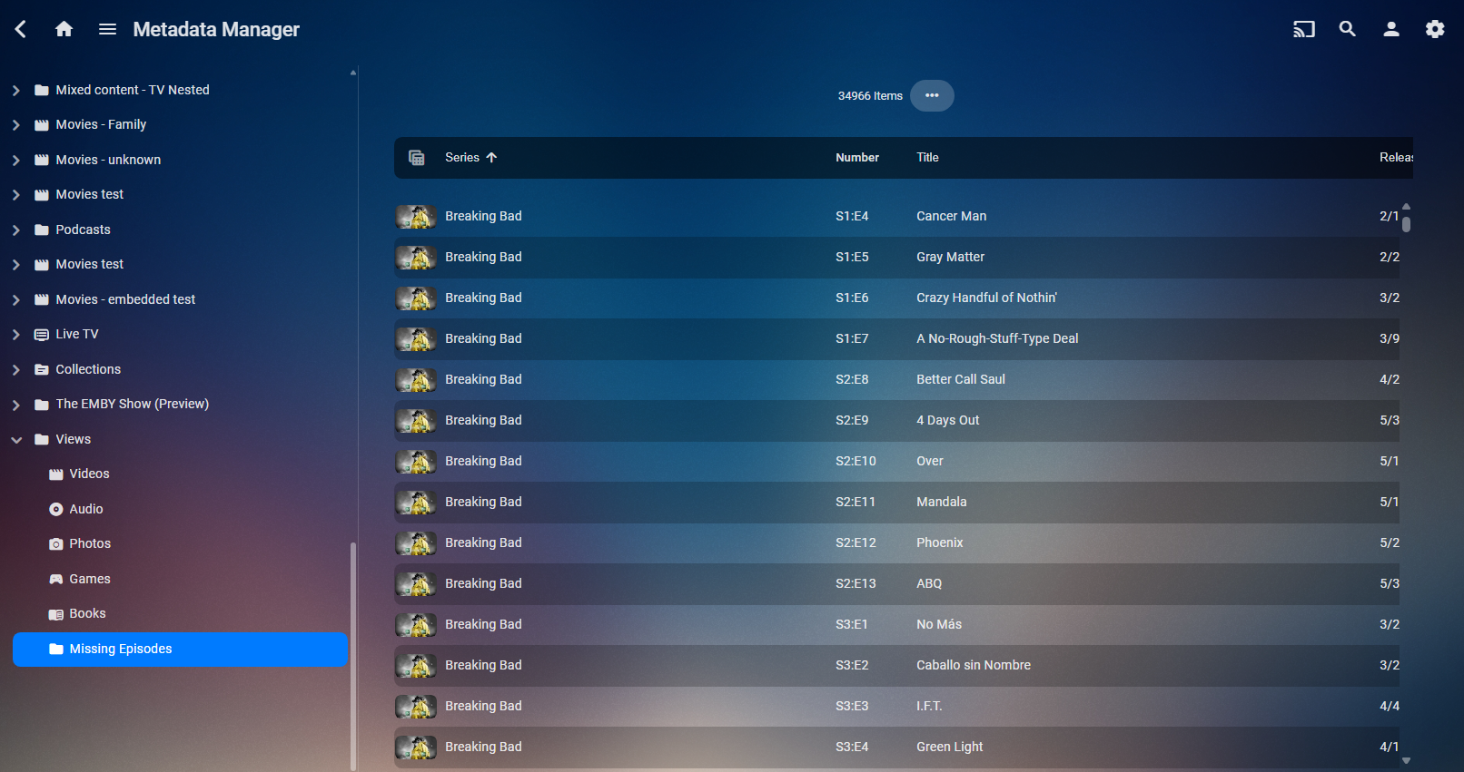Select Movies - embedded test item
The image size is (1464, 772).
[x=125, y=299]
